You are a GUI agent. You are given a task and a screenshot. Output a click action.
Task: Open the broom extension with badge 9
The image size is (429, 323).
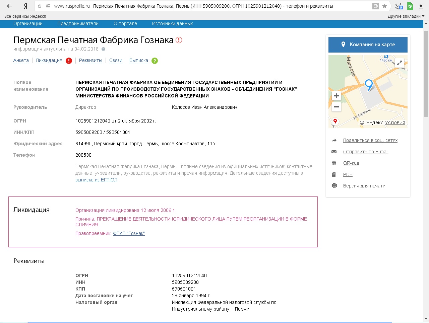point(399,6)
